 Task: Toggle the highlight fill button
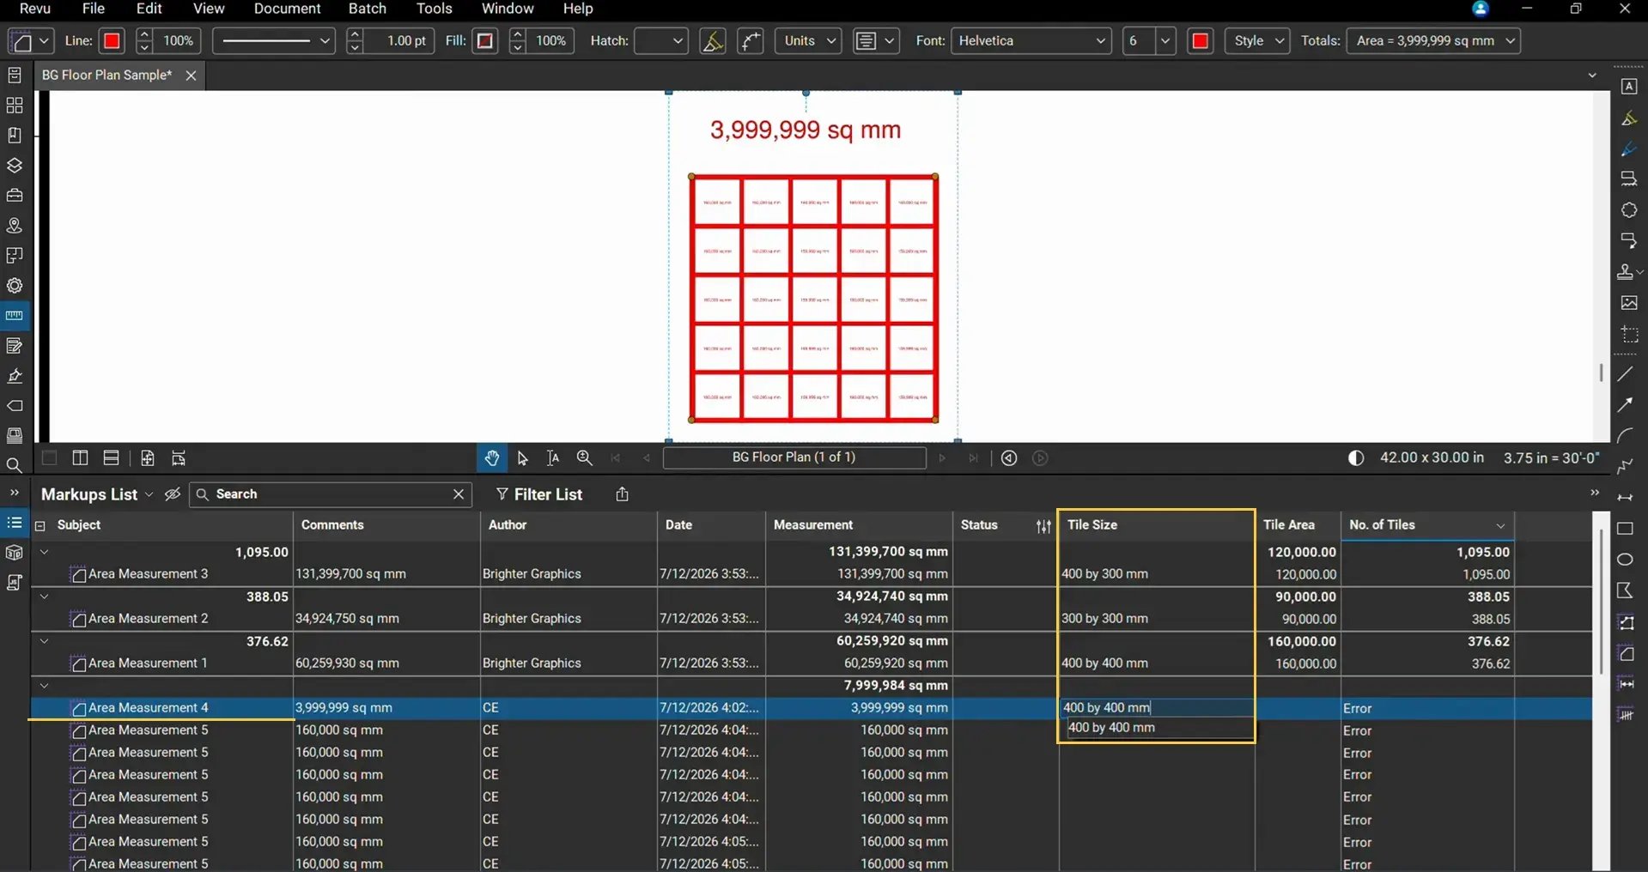pos(713,41)
